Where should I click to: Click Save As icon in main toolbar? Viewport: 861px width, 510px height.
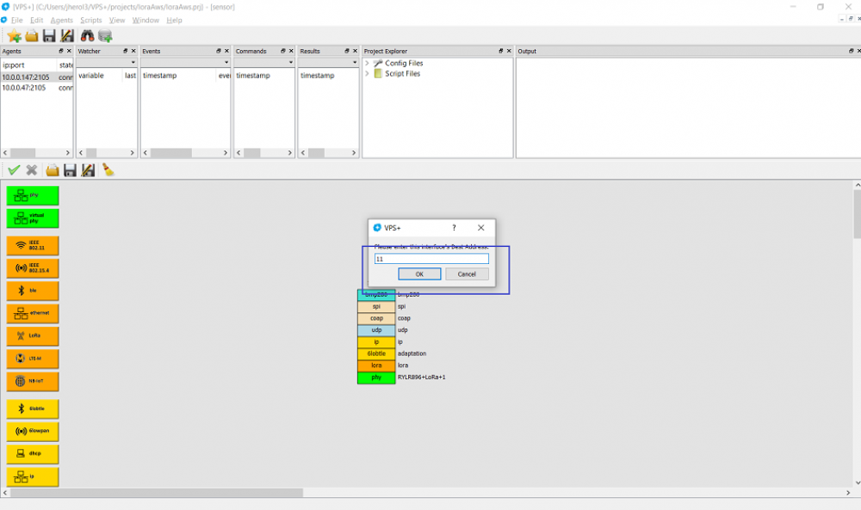pos(67,36)
